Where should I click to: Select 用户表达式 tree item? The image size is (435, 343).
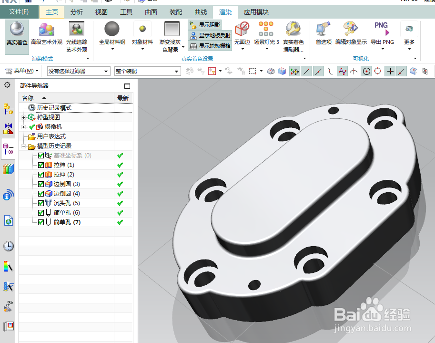(51, 136)
